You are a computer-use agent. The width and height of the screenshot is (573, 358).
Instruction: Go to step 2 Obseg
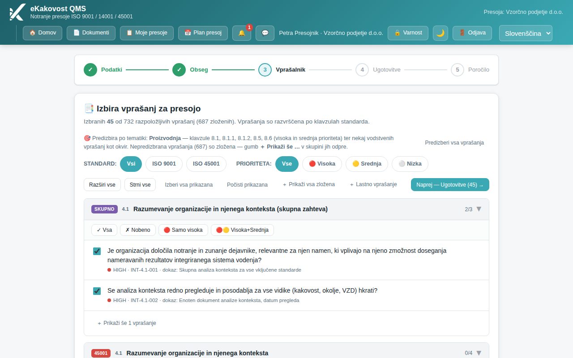[x=190, y=70]
